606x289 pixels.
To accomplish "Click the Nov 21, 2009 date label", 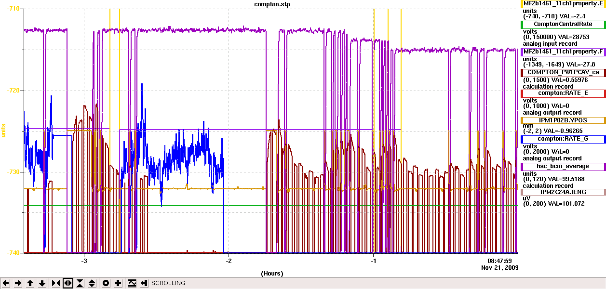I will [500, 267].
